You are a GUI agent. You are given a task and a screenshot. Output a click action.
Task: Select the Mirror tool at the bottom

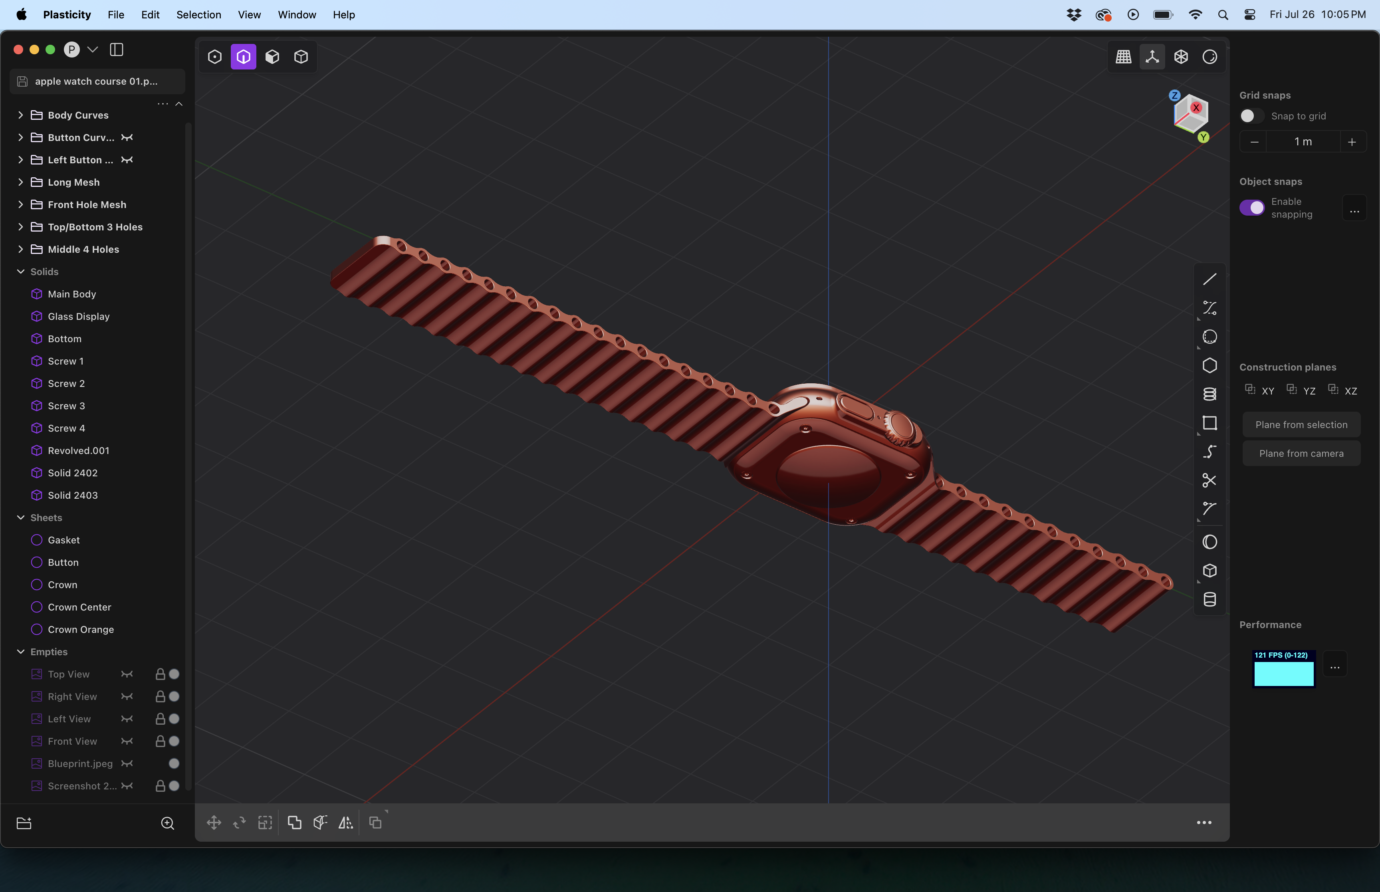pos(345,822)
